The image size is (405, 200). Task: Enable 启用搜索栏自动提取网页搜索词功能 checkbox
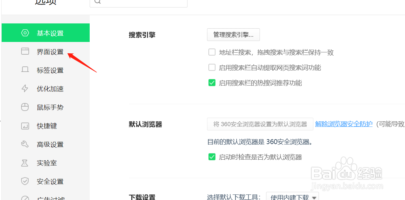point(212,67)
